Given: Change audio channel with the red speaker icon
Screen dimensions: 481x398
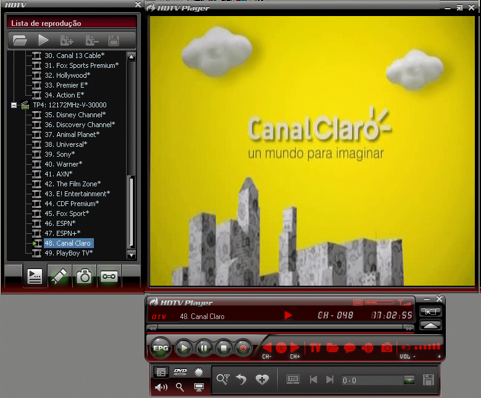Looking at the screenshot, I should [367, 348].
